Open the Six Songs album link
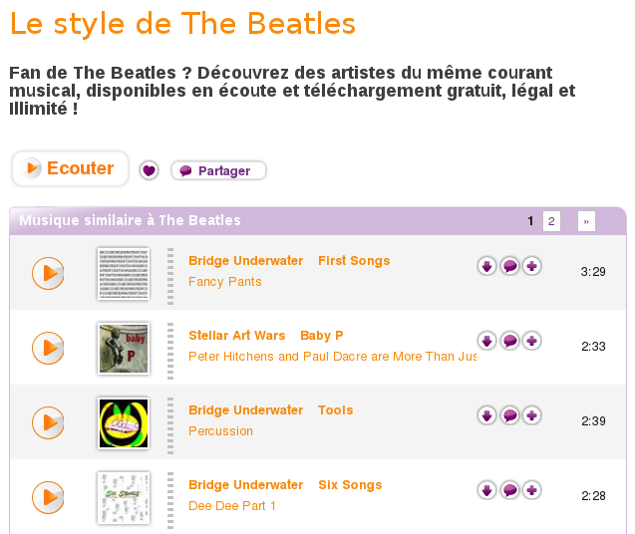This screenshot has height=534, width=635. coord(350,485)
